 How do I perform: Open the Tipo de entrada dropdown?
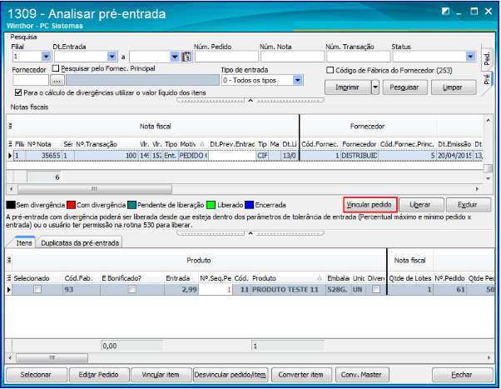click(x=297, y=80)
